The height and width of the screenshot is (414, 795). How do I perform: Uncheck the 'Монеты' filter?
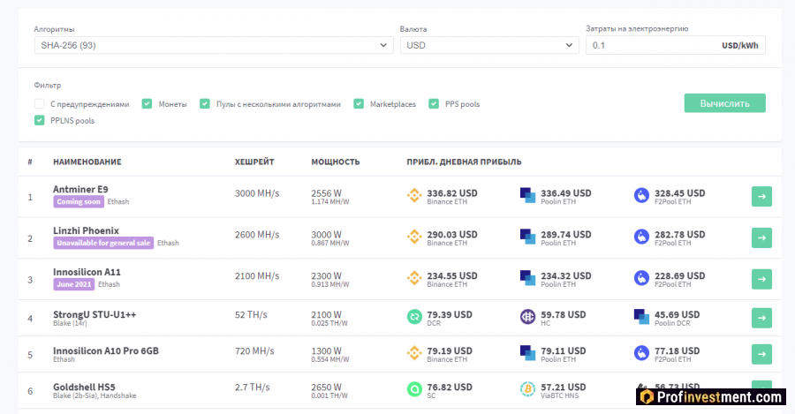tap(147, 104)
